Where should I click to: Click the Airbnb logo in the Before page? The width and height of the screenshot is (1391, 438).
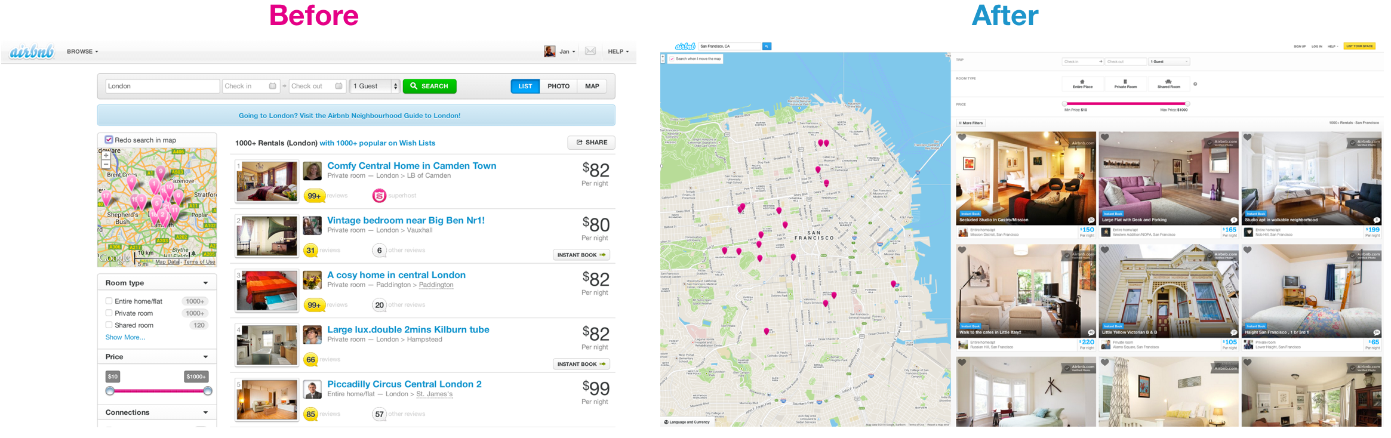(32, 52)
